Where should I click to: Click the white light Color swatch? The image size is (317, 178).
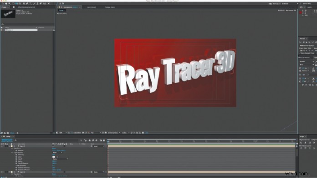(54, 157)
